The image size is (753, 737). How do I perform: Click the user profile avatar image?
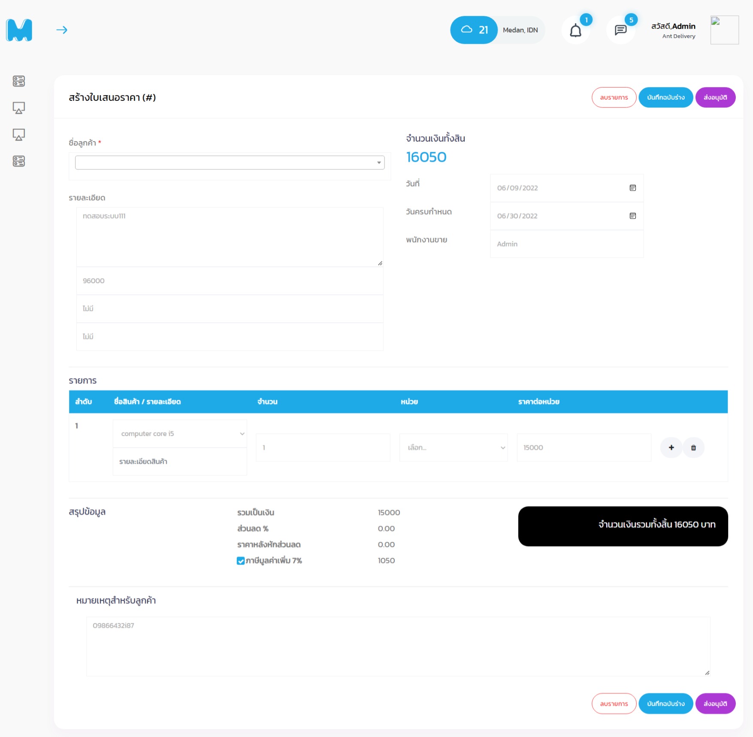[724, 30]
